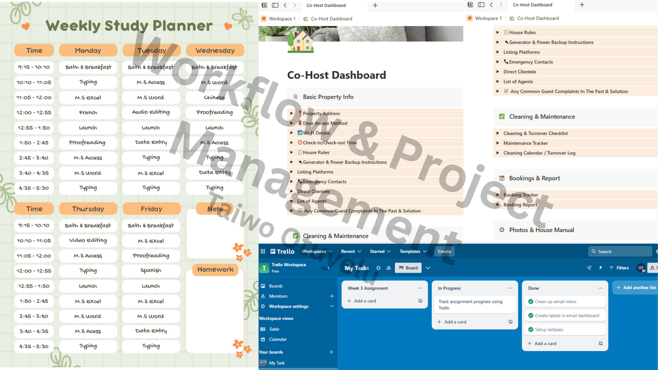This screenshot has width=658, height=370.
Task: Select Co-Host Dashboard tab in right Notion window
Action: point(533,5)
